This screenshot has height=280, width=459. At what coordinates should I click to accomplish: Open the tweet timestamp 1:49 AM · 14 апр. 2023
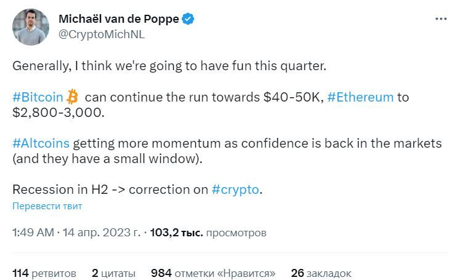tap(76, 233)
